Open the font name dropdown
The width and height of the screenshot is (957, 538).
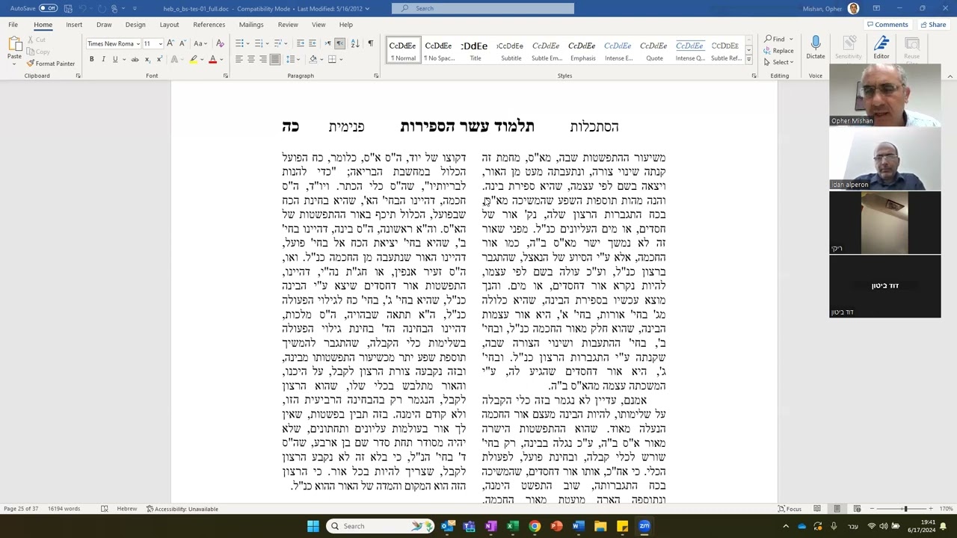[138, 43]
